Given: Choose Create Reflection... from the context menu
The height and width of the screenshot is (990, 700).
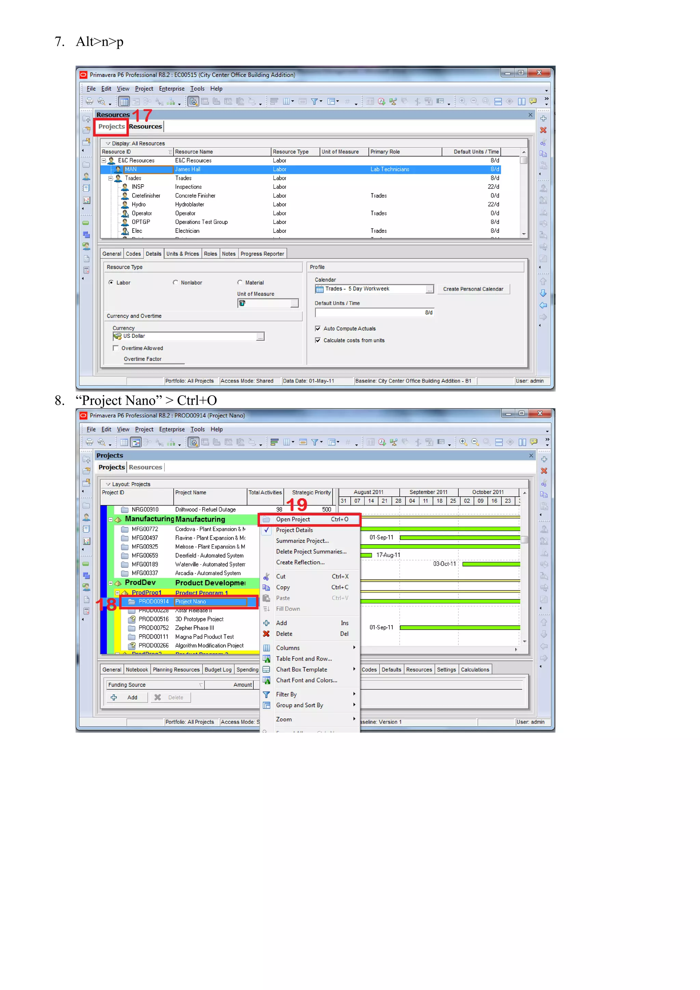Looking at the screenshot, I should point(310,562).
